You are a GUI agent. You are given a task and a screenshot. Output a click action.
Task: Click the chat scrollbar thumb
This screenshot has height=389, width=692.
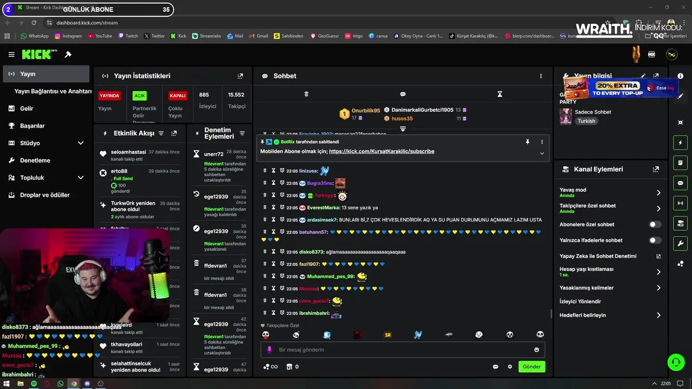[x=551, y=314]
